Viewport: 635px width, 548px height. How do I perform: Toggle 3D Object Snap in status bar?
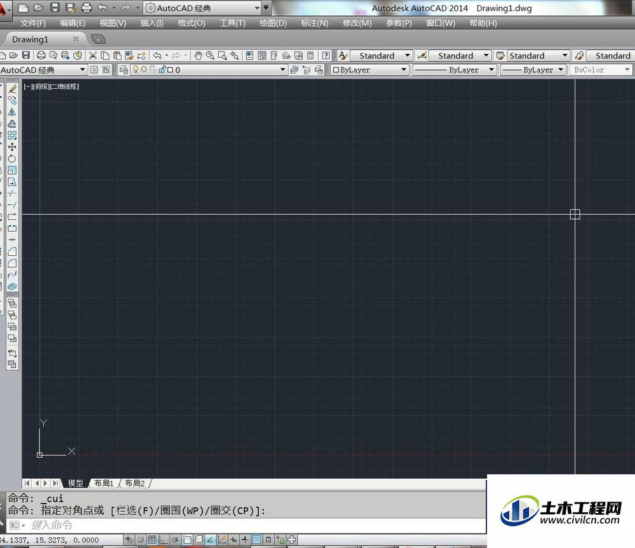(198, 540)
